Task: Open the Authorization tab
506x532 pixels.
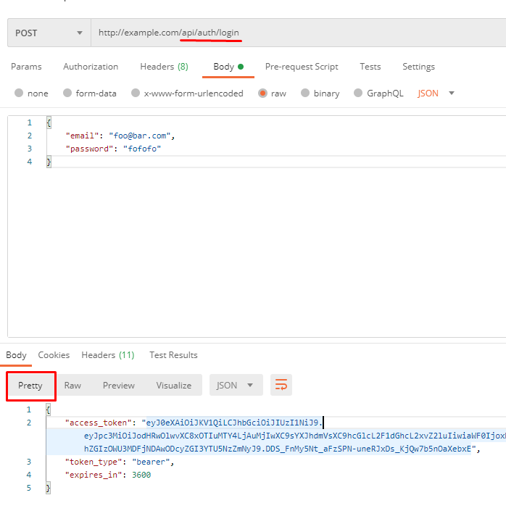Action: 91,67
